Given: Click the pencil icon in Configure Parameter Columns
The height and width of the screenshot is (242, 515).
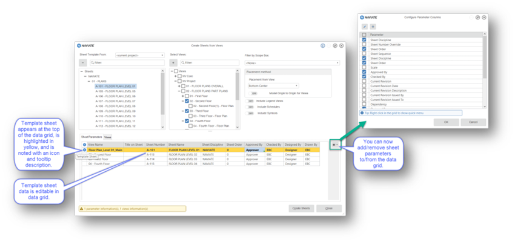Looking at the screenshot, I should tap(365, 27).
